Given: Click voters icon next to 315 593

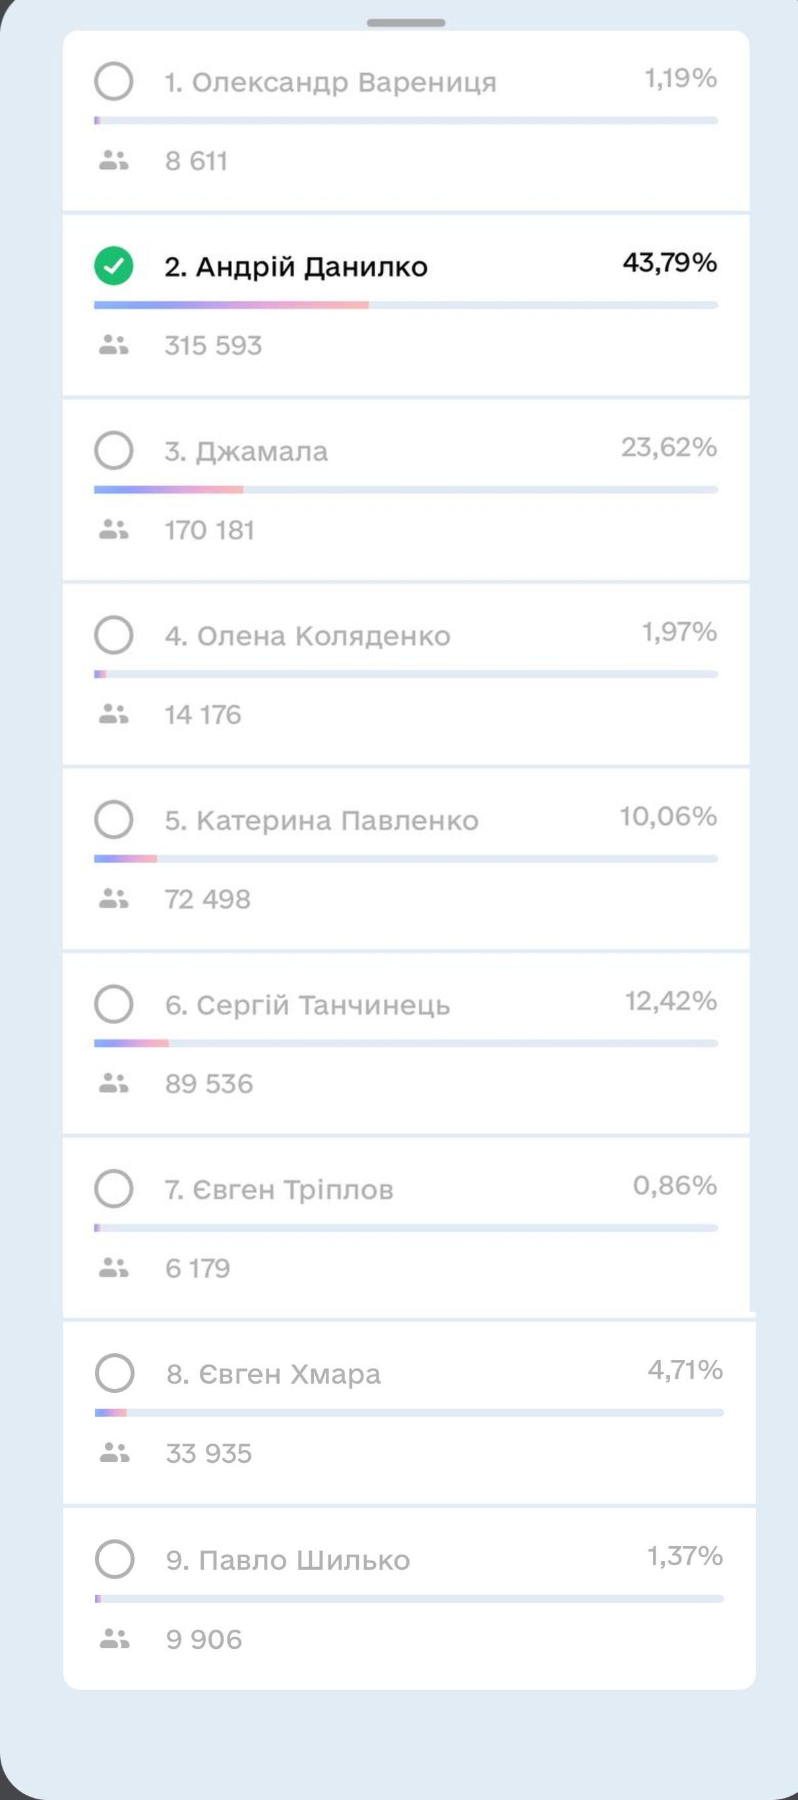Looking at the screenshot, I should [114, 345].
